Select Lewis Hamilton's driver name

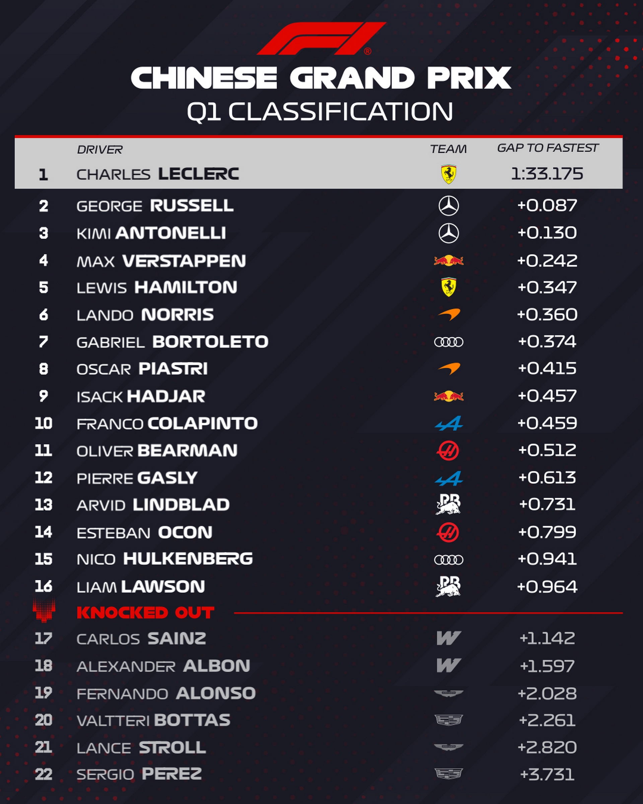point(156,287)
